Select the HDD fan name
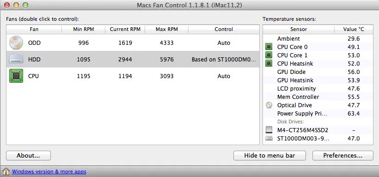Screen dimensions: 379x177 pos(34,60)
